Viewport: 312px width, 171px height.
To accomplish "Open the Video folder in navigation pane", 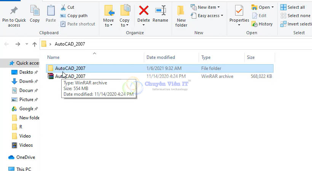I will (x=21, y=136).
